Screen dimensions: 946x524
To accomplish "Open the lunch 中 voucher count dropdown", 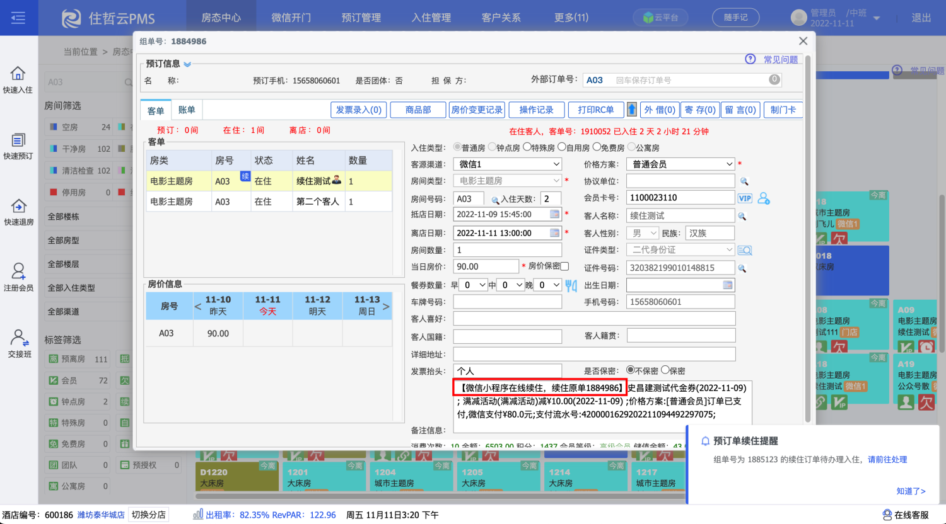I will (x=511, y=285).
